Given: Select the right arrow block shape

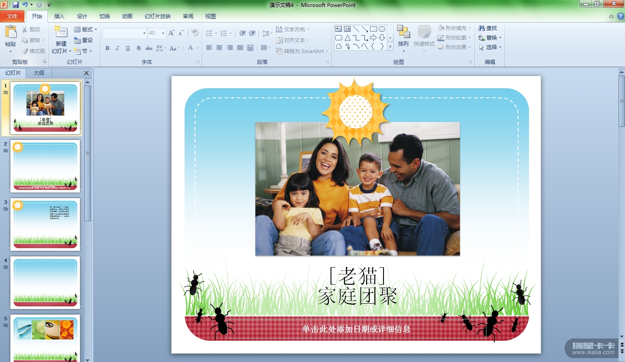Looking at the screenshot, I should 374,38.
